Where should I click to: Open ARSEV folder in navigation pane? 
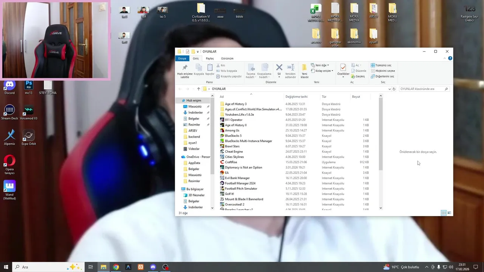tap(193, 131)
